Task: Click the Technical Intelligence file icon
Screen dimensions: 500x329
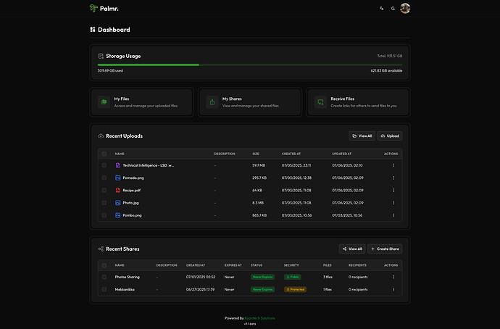Action: 117,165
